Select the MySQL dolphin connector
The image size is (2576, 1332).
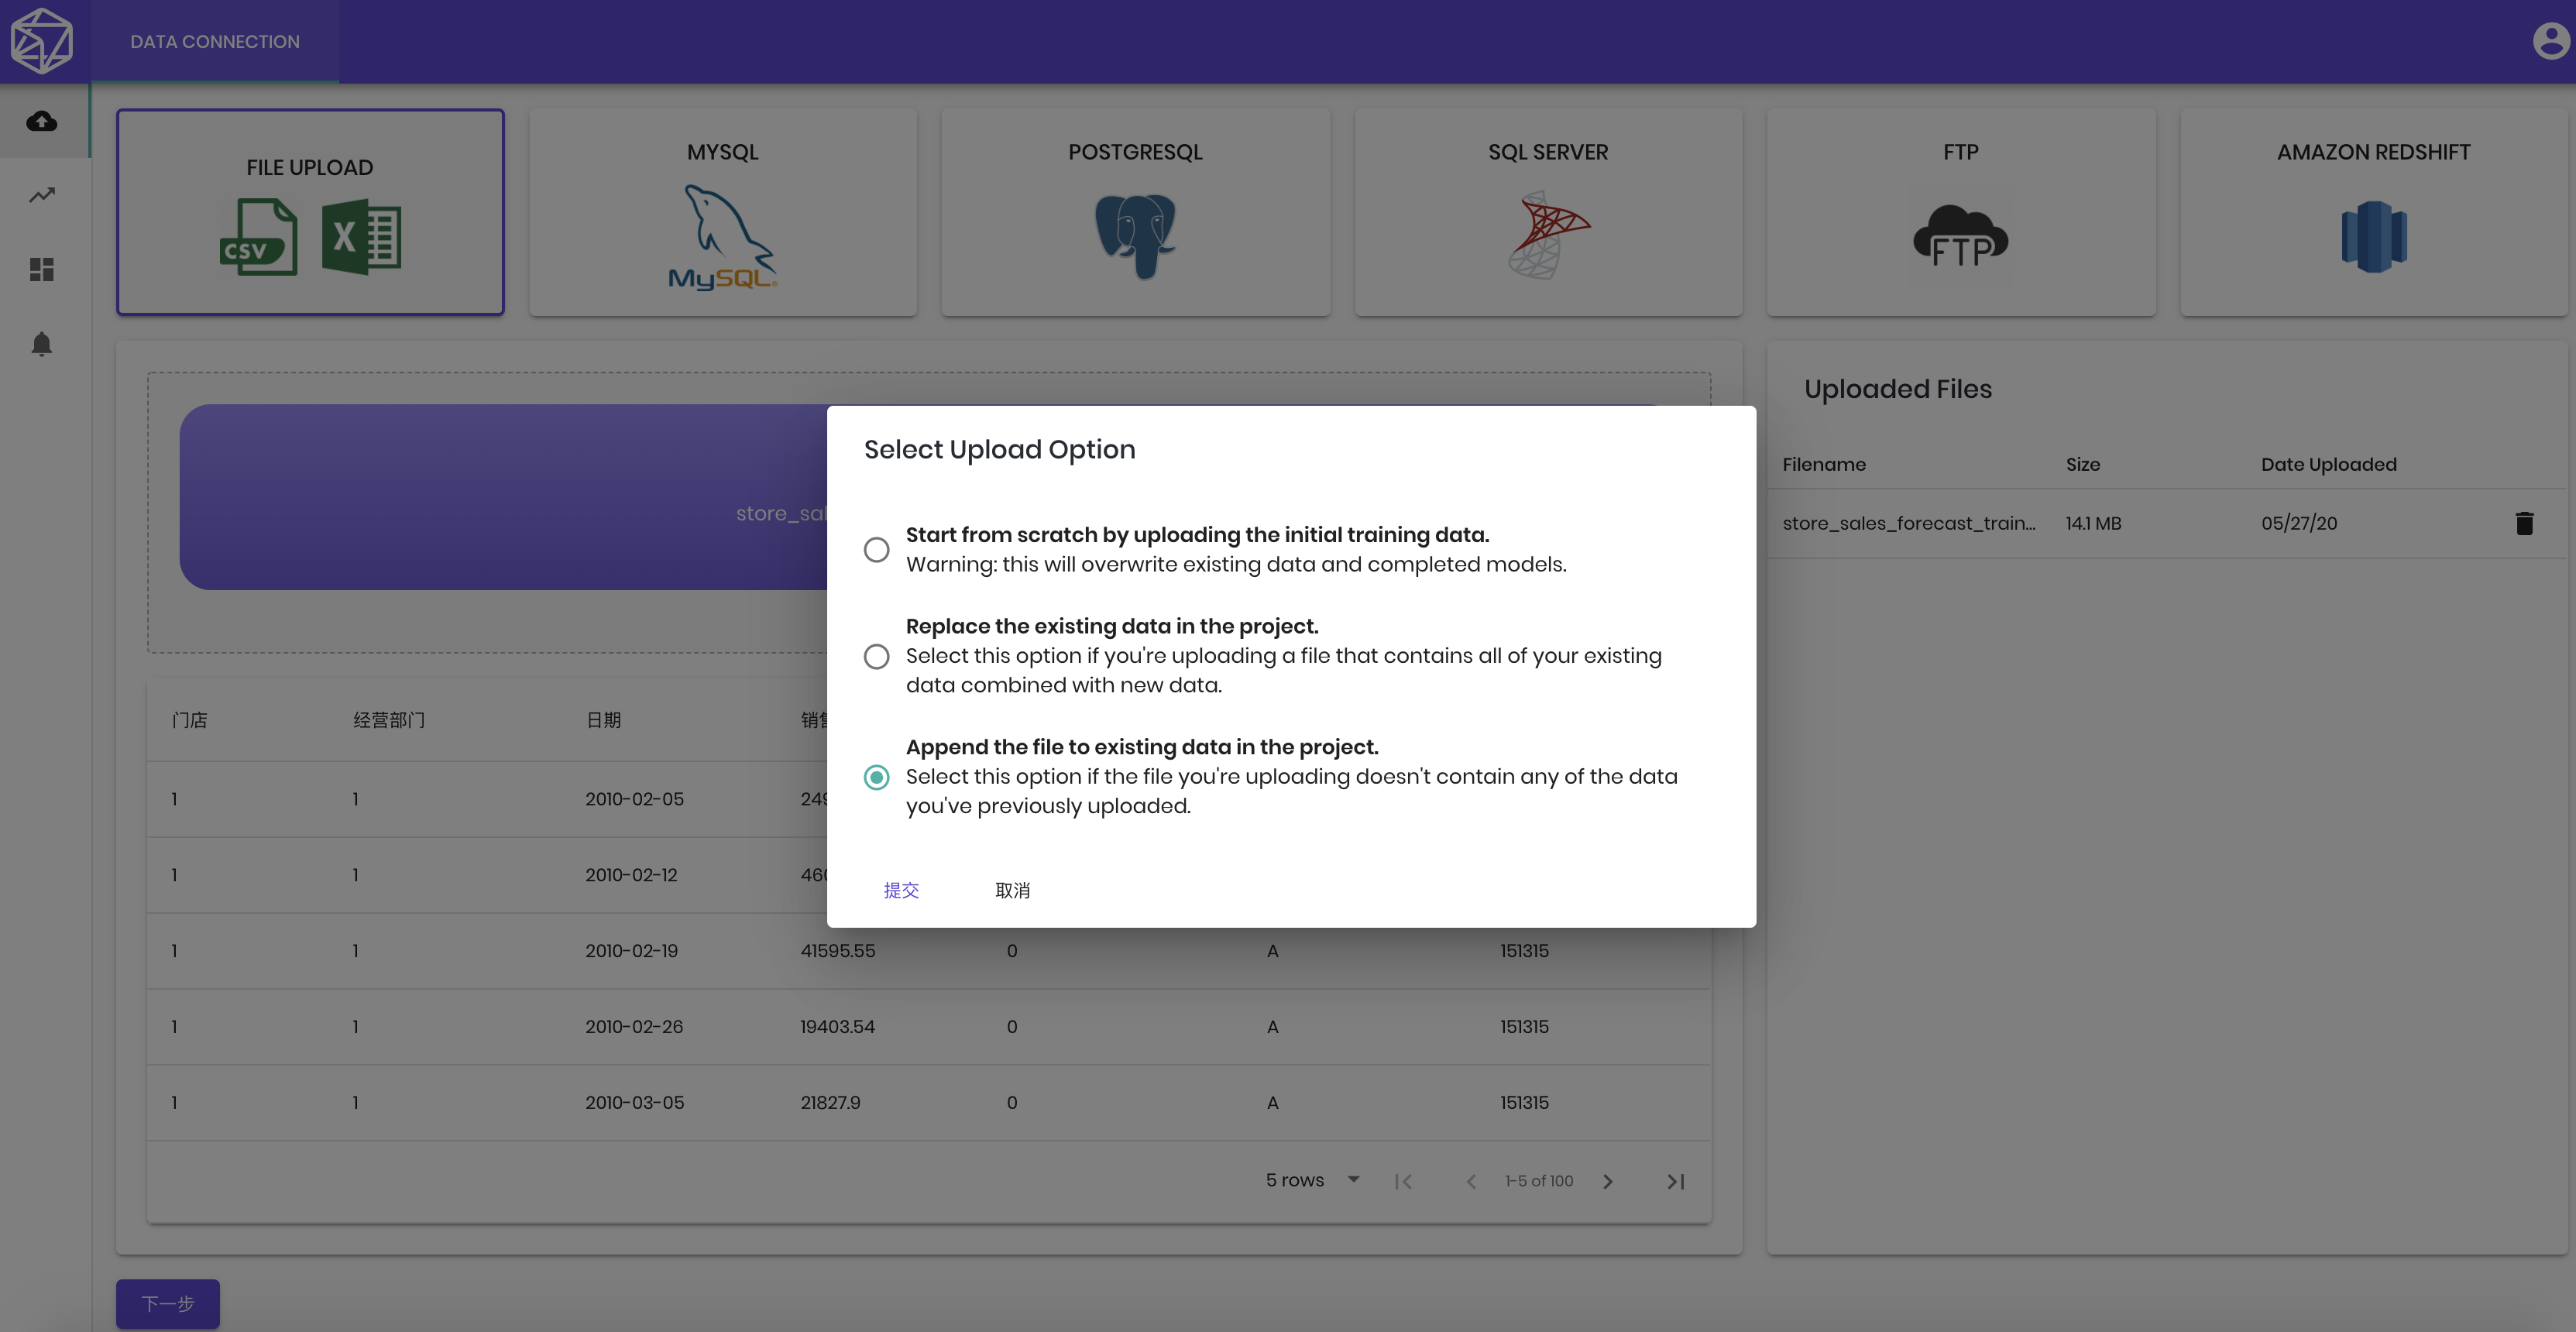[x=722, y=238]
